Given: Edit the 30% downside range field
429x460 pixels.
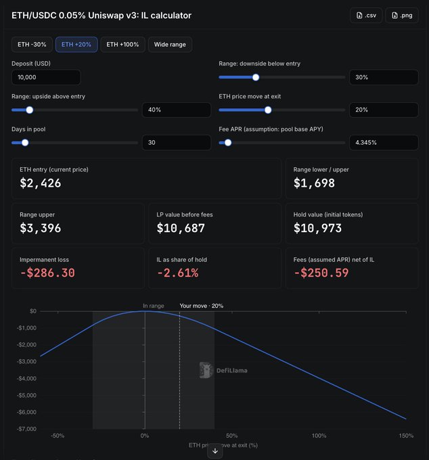Looking at the screenshot, I should (384, 77).
